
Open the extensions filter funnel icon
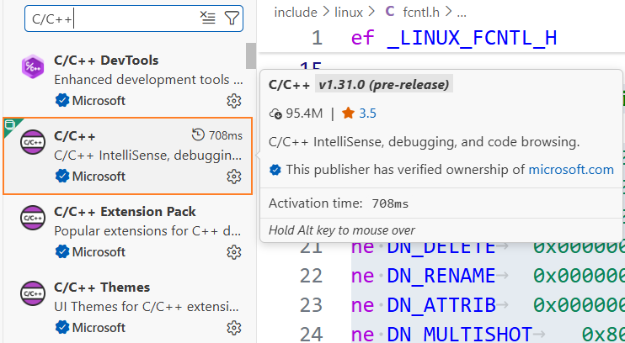tap(232, 18)
